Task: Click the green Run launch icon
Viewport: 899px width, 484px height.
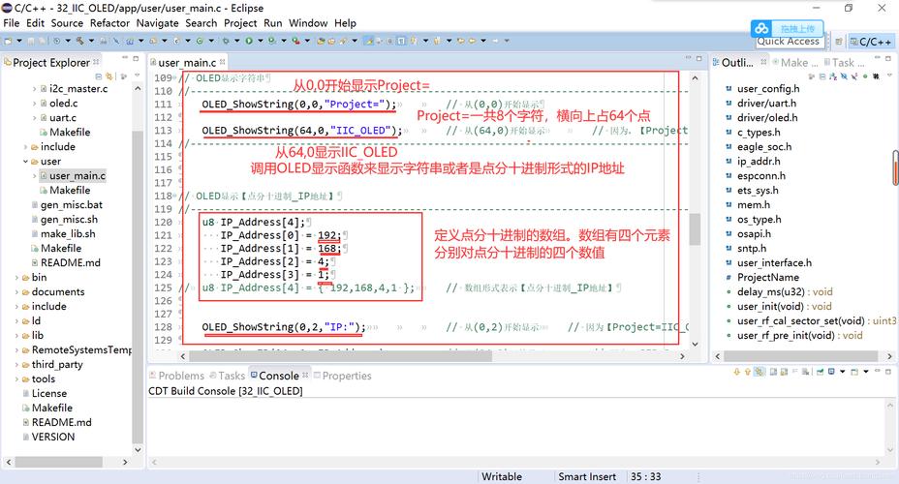Action: (x=249, y=42)
